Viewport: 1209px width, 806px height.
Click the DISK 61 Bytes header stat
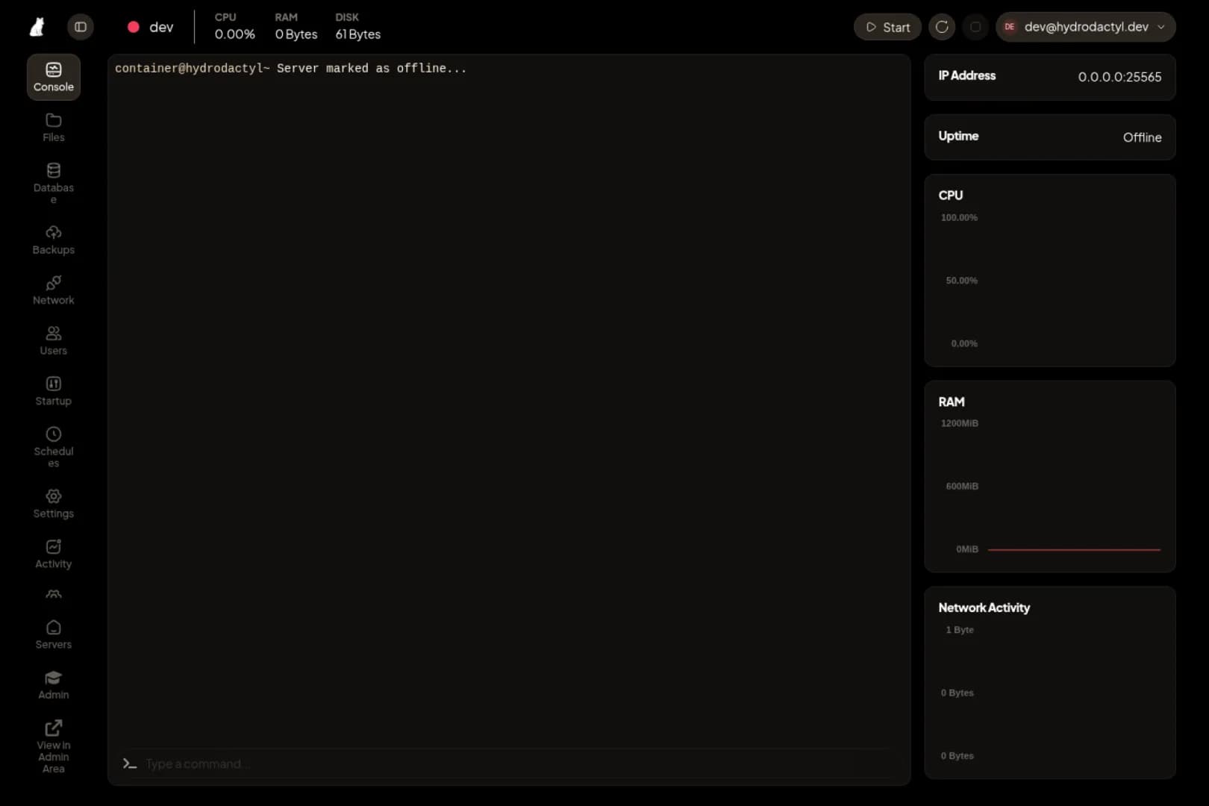[x=357, y=26]
